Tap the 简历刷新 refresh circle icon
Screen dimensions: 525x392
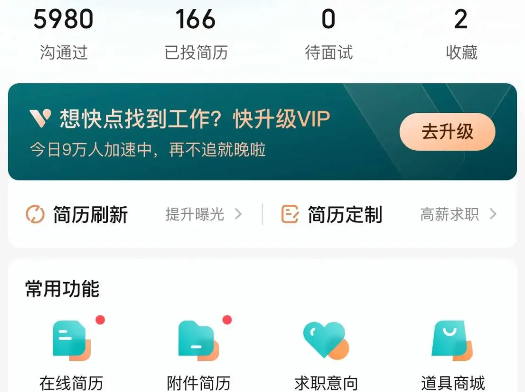point(35,214)
